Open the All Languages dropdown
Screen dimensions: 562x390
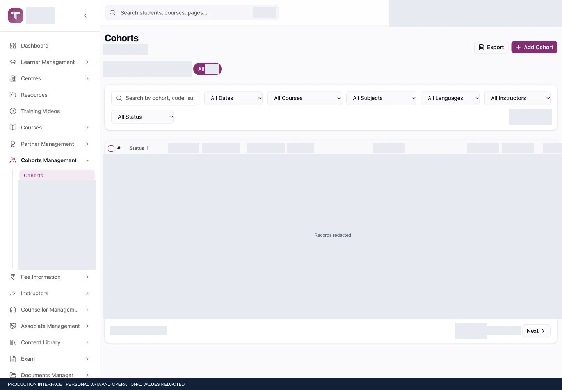450,98
